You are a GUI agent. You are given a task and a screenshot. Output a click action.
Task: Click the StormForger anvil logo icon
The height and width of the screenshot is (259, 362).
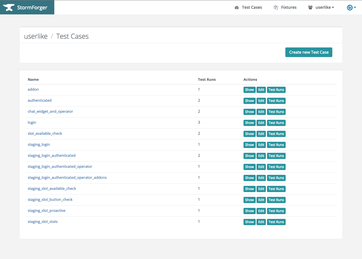(x=8, y=8)
